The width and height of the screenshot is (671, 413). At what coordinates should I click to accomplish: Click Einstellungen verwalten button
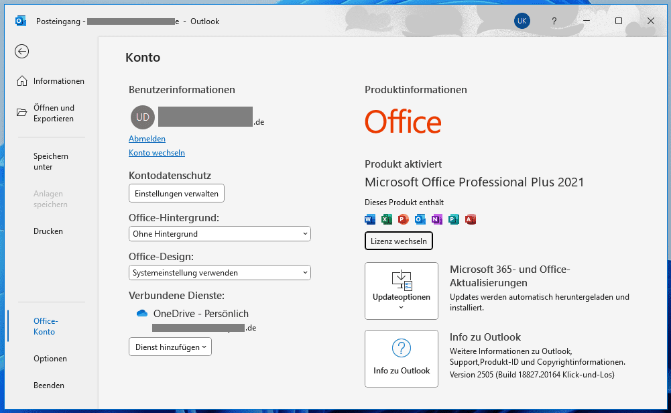pos(176,194)
